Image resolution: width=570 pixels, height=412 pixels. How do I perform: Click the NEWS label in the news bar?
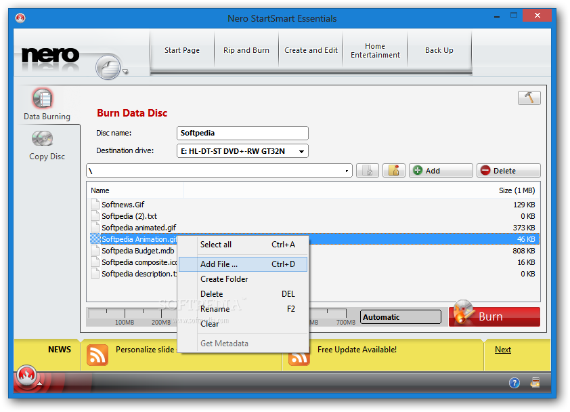[60, 350]
